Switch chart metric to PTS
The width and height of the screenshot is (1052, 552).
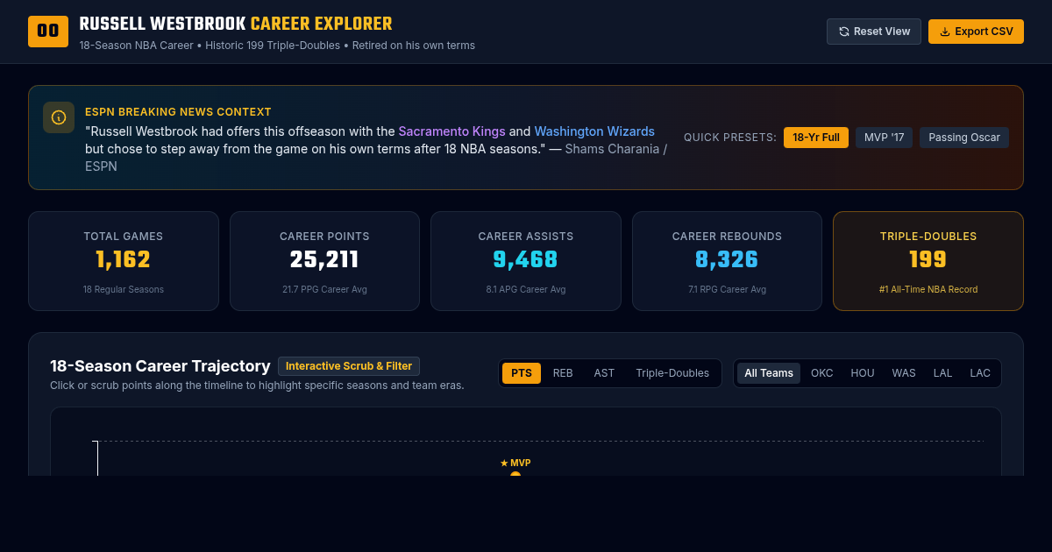click(x=522, y=373)
